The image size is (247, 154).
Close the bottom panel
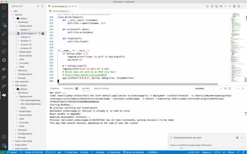243,89
